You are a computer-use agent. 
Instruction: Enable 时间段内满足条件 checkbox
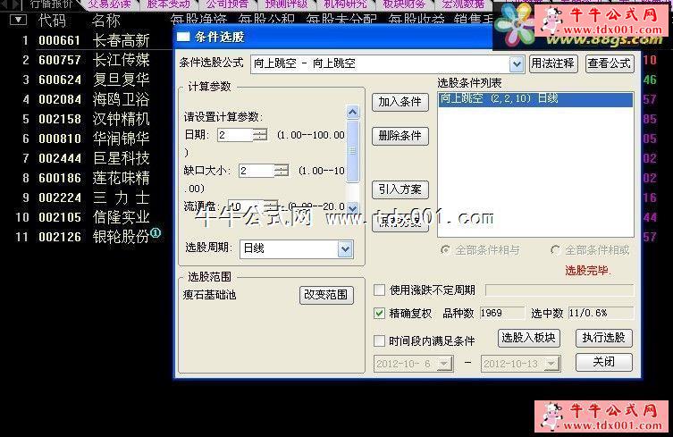pos(379,340)
